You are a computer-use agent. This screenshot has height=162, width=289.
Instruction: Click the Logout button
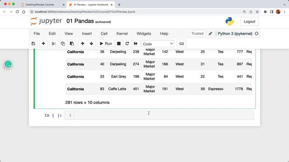[249, 22]
